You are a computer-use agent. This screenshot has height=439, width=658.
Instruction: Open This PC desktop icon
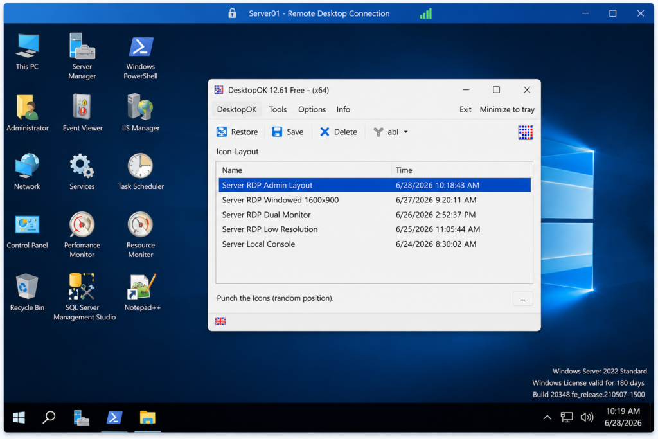(27, 52)
